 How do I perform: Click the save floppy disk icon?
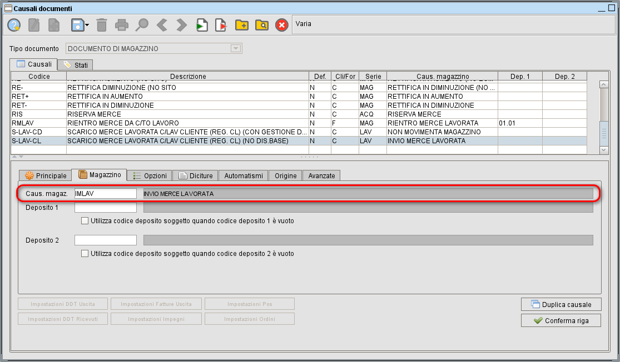click(77, 25)
